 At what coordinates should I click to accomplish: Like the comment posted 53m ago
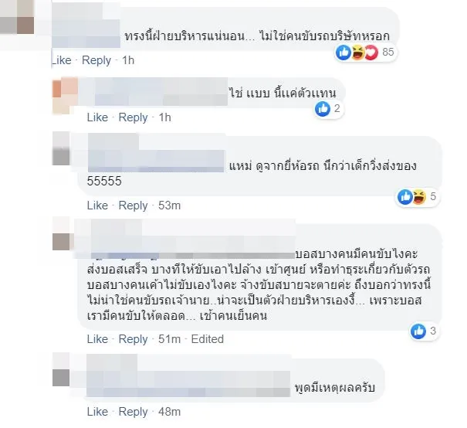click(x=97, y=206)
